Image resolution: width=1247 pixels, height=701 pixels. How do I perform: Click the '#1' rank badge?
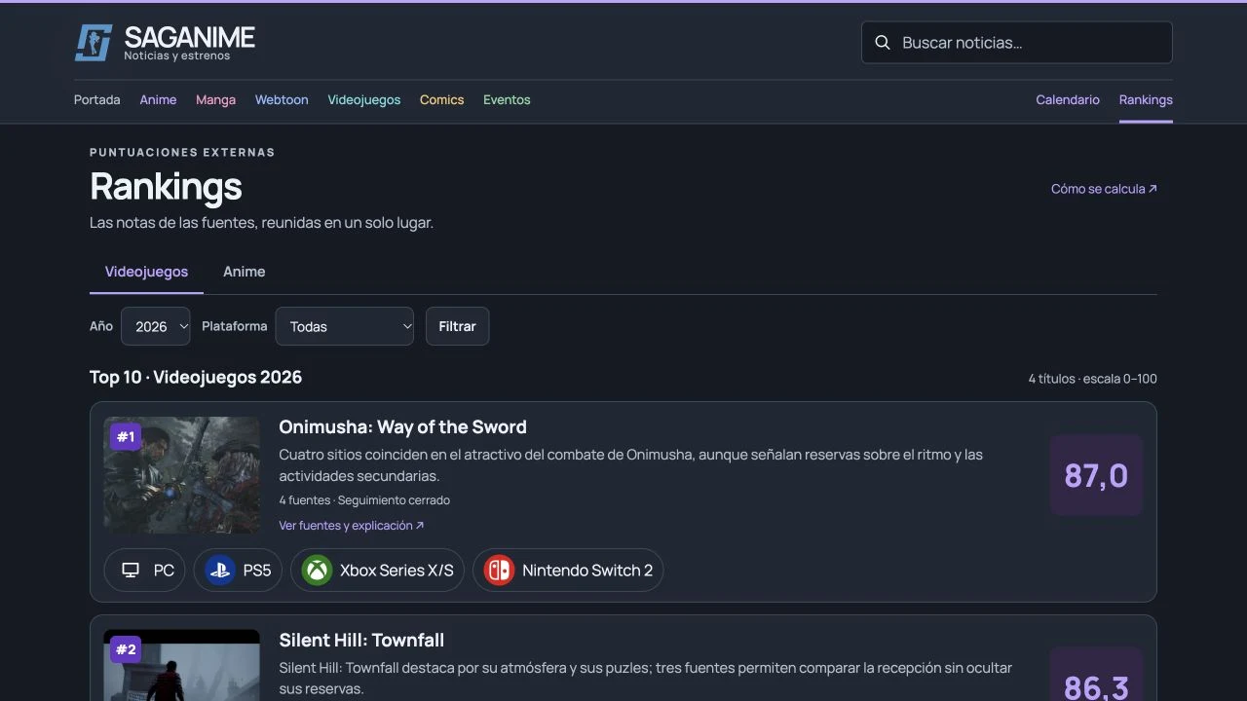[x=126, y=437]
